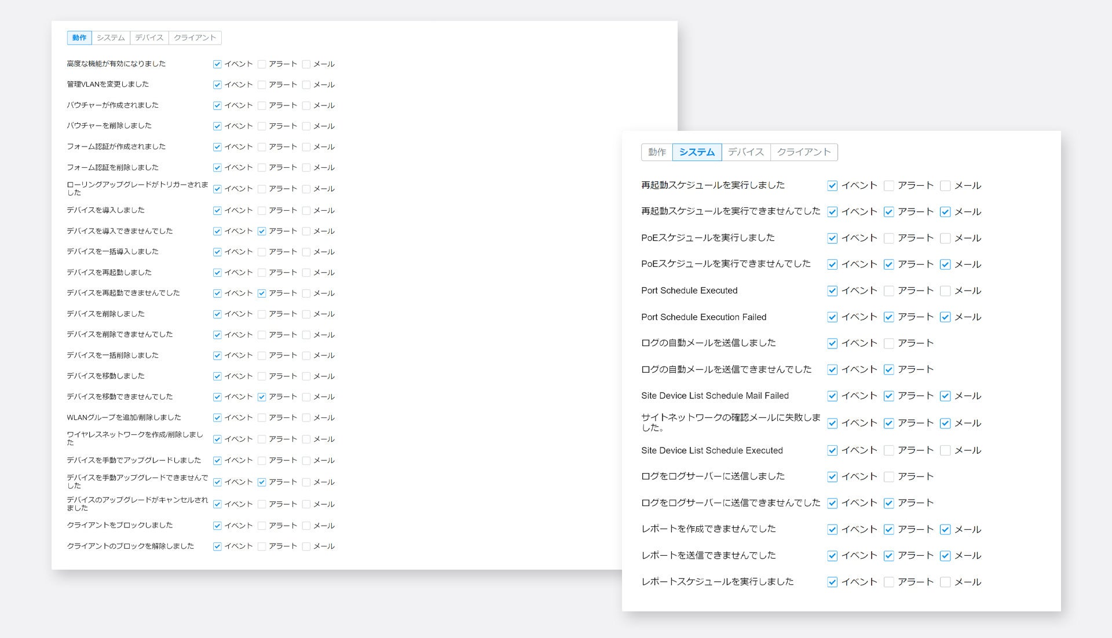Open the デバイス tab in left panel
Screen dimensions: 1112x638
[149, 38]
